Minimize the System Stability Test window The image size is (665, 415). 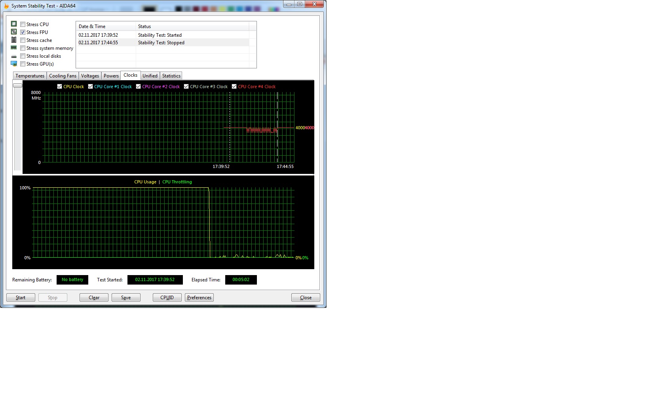coord(289,4)
